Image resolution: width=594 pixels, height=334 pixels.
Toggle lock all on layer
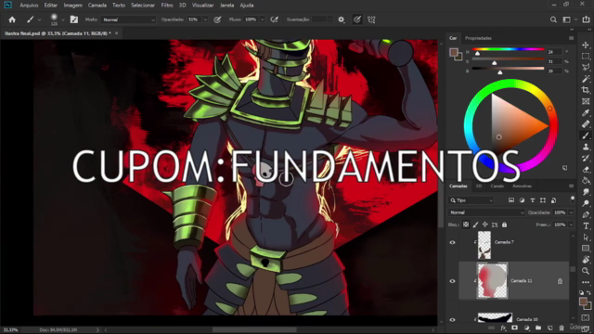tap(504, 225)
